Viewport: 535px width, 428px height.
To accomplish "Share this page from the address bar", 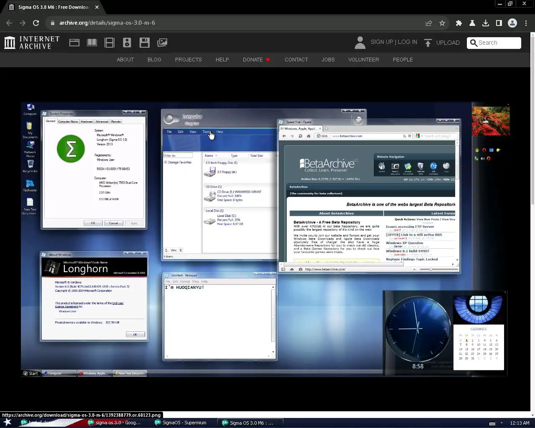I will [x=429, y=23].
